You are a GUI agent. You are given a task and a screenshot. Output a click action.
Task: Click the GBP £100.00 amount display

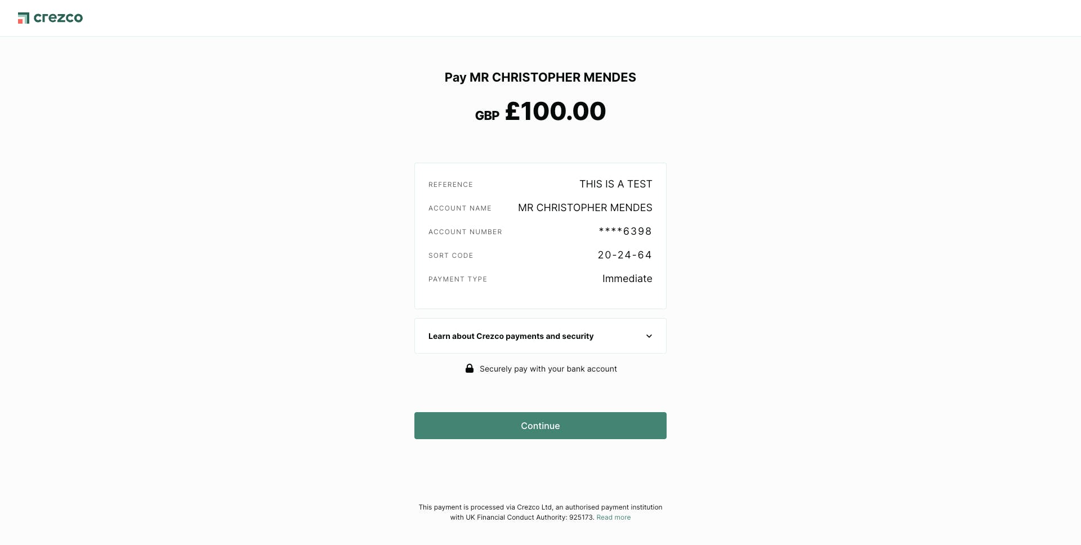pos(540,111)
